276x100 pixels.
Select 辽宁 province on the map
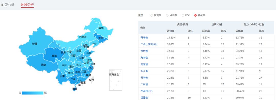coord(94,44)
